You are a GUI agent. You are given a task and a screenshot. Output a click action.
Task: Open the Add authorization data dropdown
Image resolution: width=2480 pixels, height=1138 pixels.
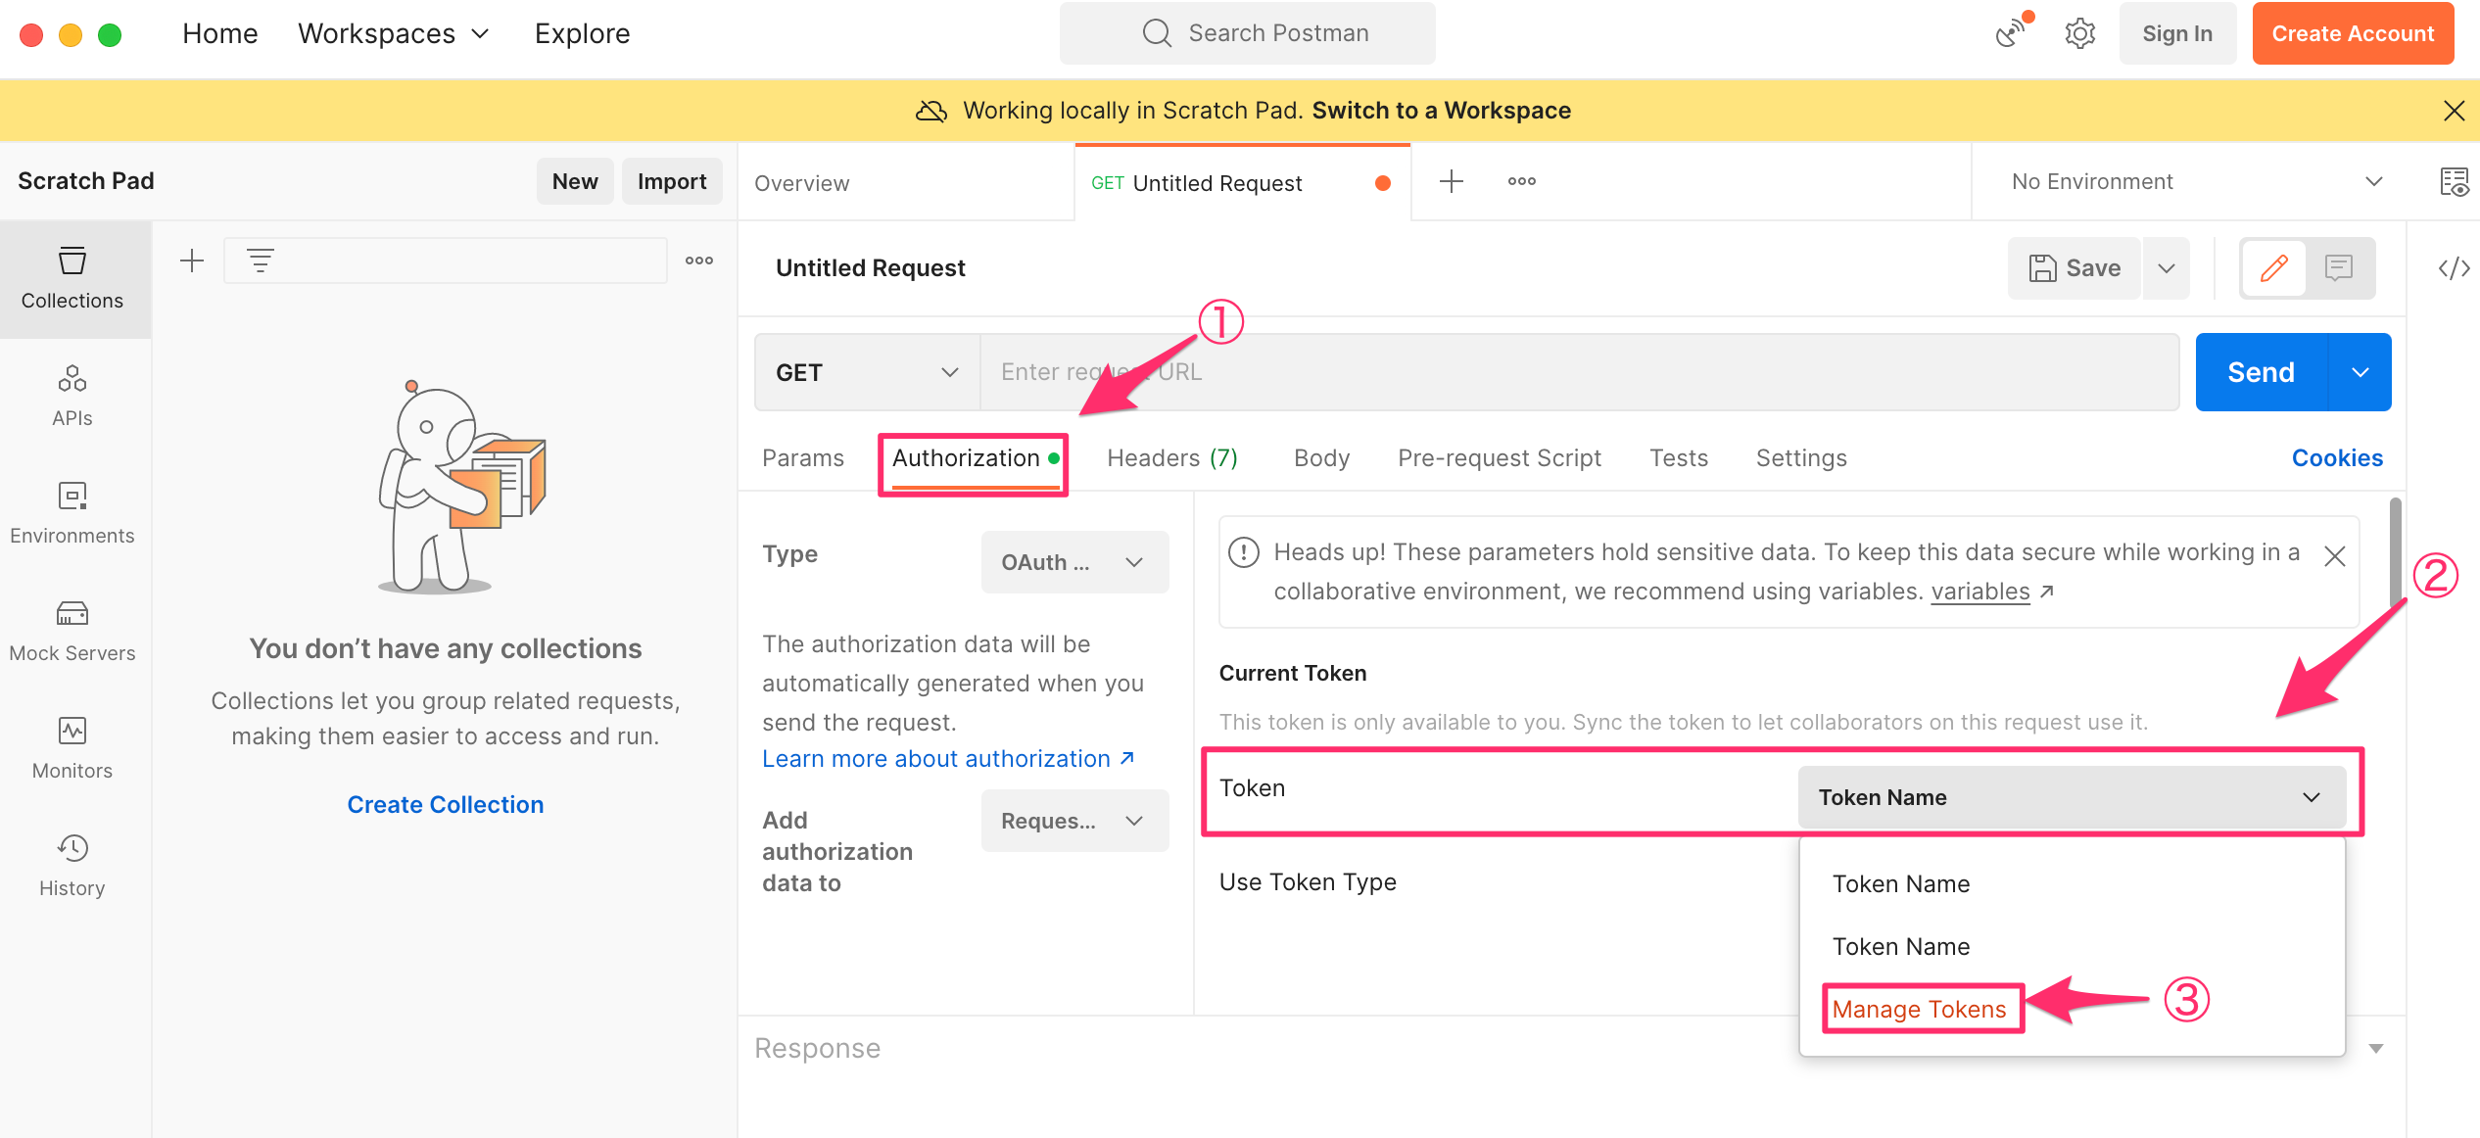pyautogui.click(x=1074, y=821)
